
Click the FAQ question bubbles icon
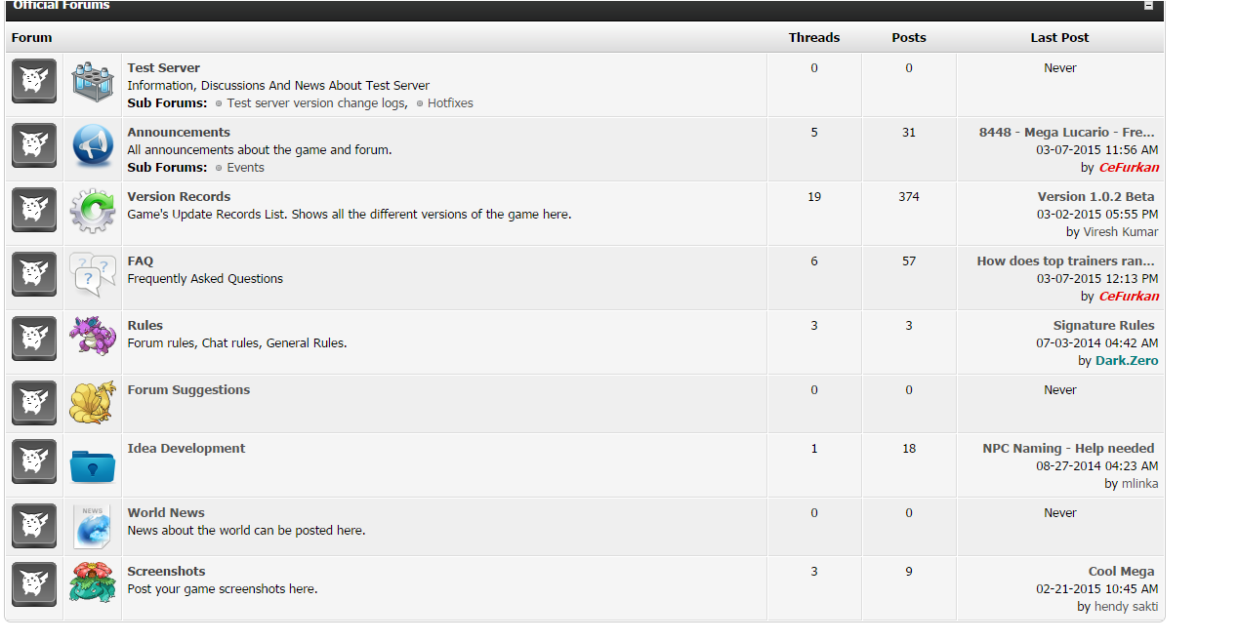pos(93,274)
